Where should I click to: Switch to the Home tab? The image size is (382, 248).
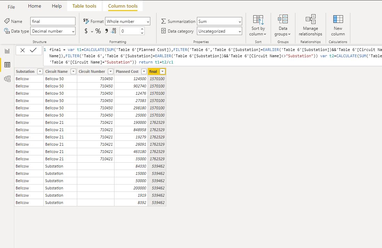34,6
